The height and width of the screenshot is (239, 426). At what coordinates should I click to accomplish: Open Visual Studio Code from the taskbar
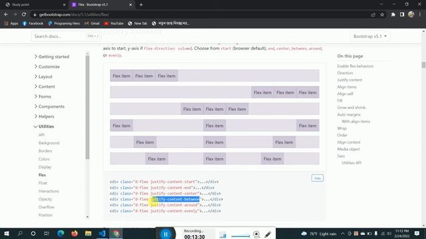(102, 233)
